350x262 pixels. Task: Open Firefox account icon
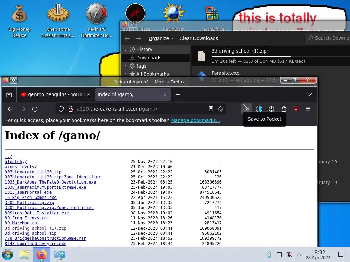click(x=271, y=109)
